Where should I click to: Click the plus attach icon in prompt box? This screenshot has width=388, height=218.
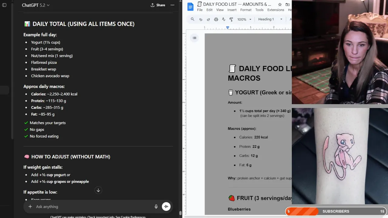point(30,206)
